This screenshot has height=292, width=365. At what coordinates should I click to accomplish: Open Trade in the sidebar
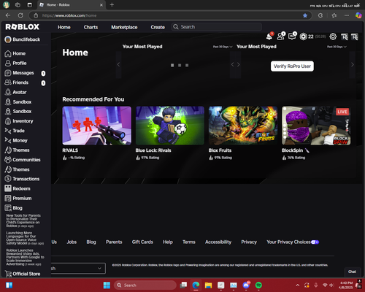pos(18,131)
